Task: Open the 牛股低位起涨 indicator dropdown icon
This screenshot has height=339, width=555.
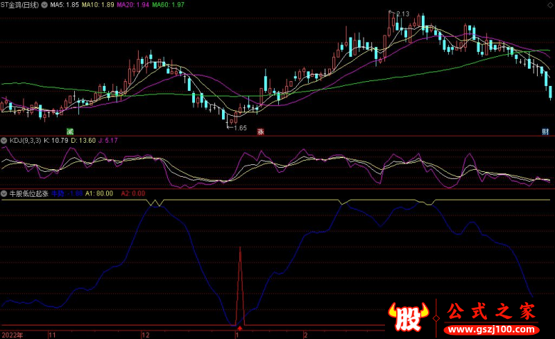Action: (4, 193)
